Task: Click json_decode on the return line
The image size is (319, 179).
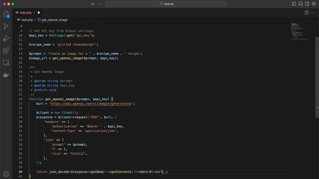Action: pos(59,172)
